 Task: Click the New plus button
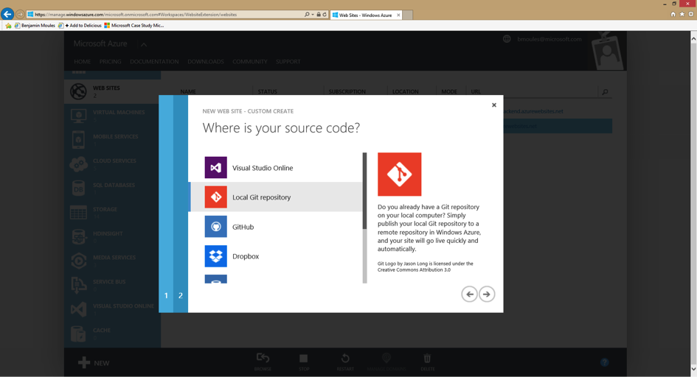[94, 363]
